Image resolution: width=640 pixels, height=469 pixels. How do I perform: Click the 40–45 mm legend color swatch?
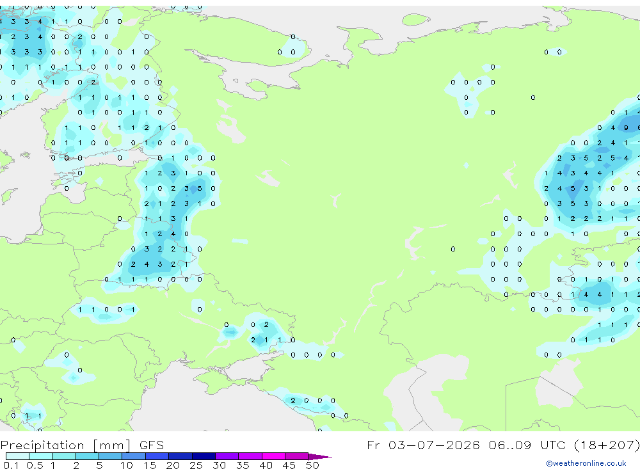coord(273,456)
